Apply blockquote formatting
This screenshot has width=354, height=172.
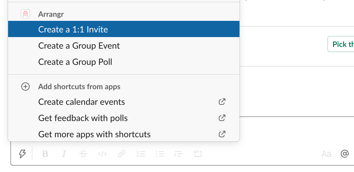coord(179,154)
